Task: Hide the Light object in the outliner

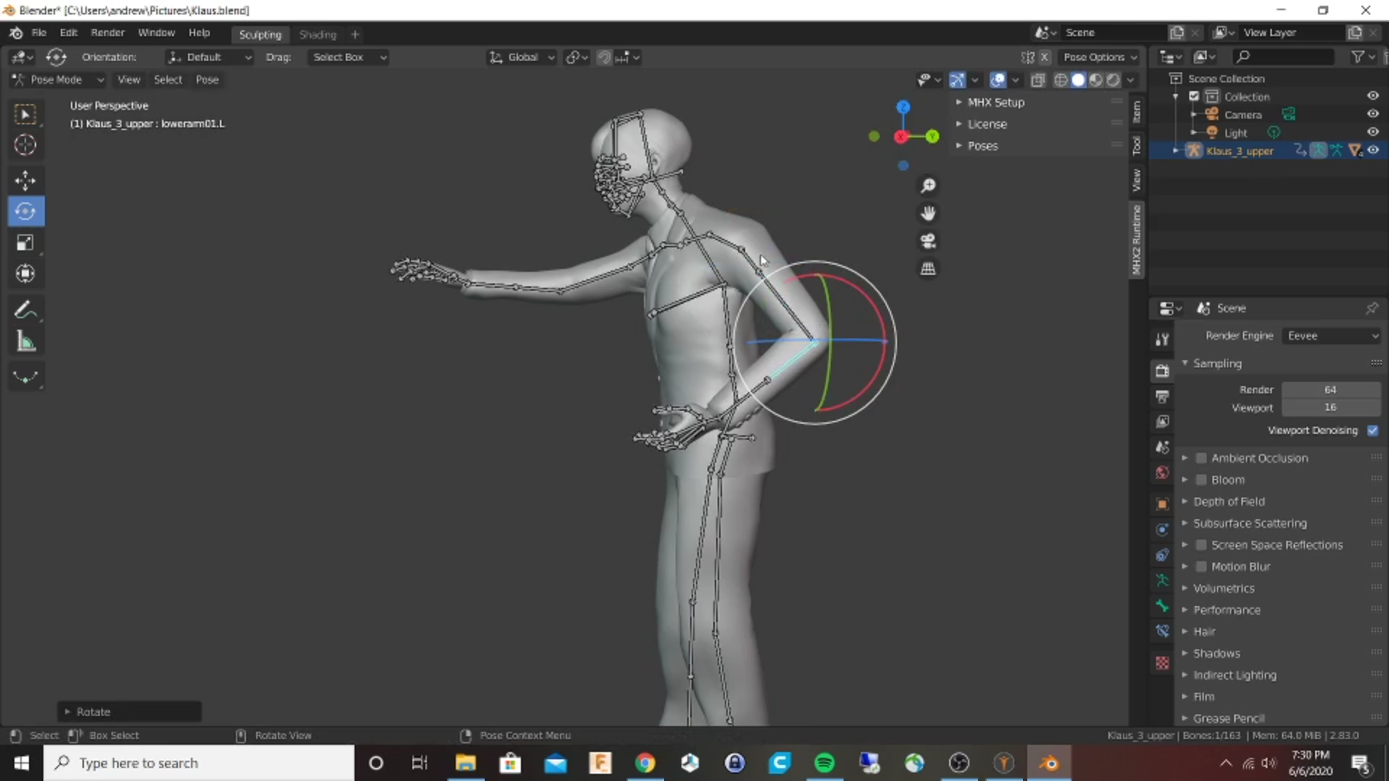Action: 1373,132
